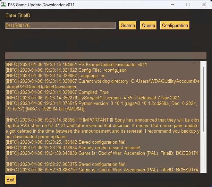Click log line 'Compiled: True'

coord(57,92)
